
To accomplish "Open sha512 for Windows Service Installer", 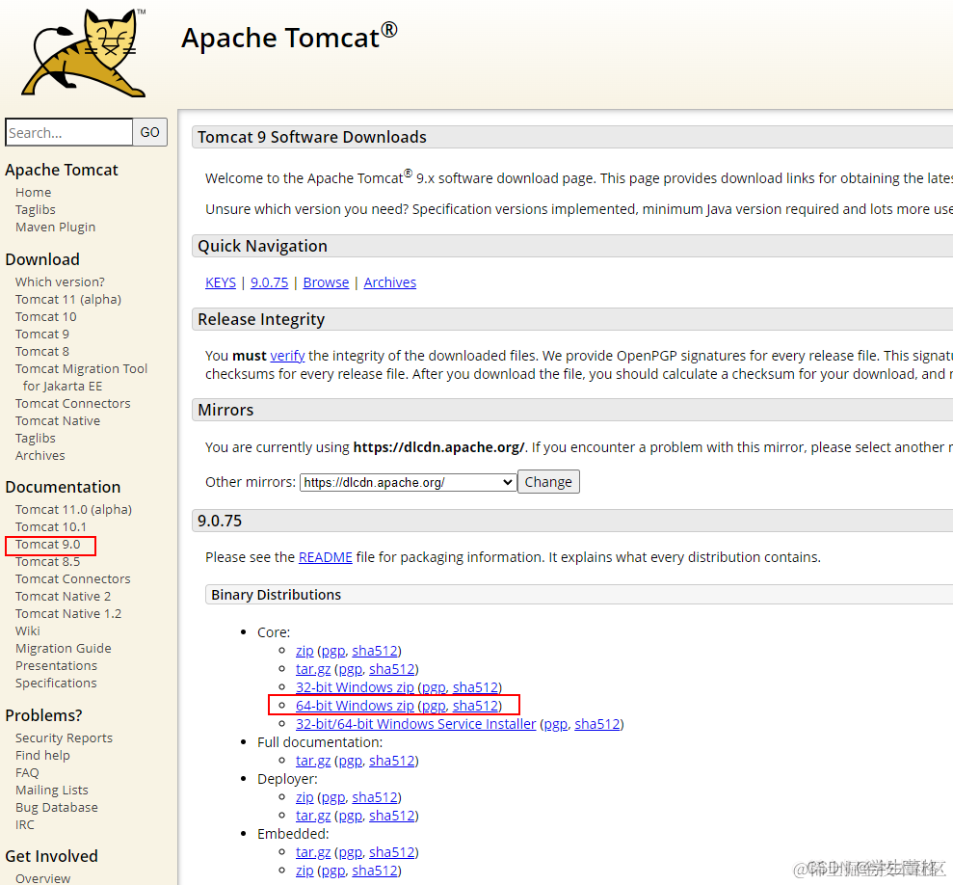I will tap(597, 724).
